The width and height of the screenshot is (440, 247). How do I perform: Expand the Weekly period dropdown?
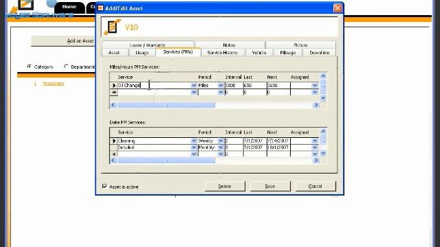[221, 141]
